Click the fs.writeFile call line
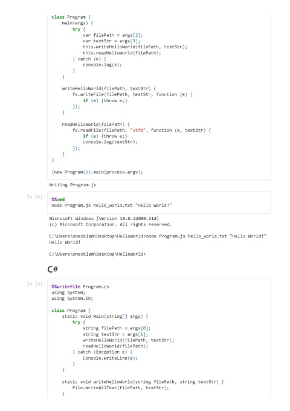Viewport: 290px width, 411px height. click(132, 94)
